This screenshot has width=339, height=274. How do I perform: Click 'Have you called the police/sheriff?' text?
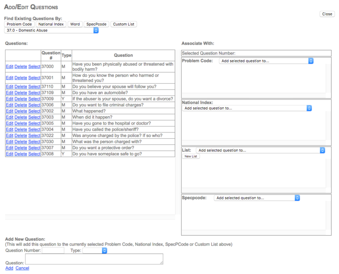(106, 129)
